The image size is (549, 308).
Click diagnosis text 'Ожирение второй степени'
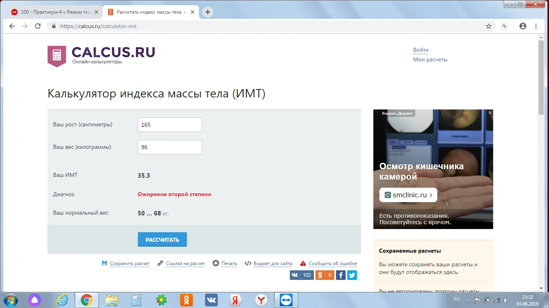tap(174, 194)
